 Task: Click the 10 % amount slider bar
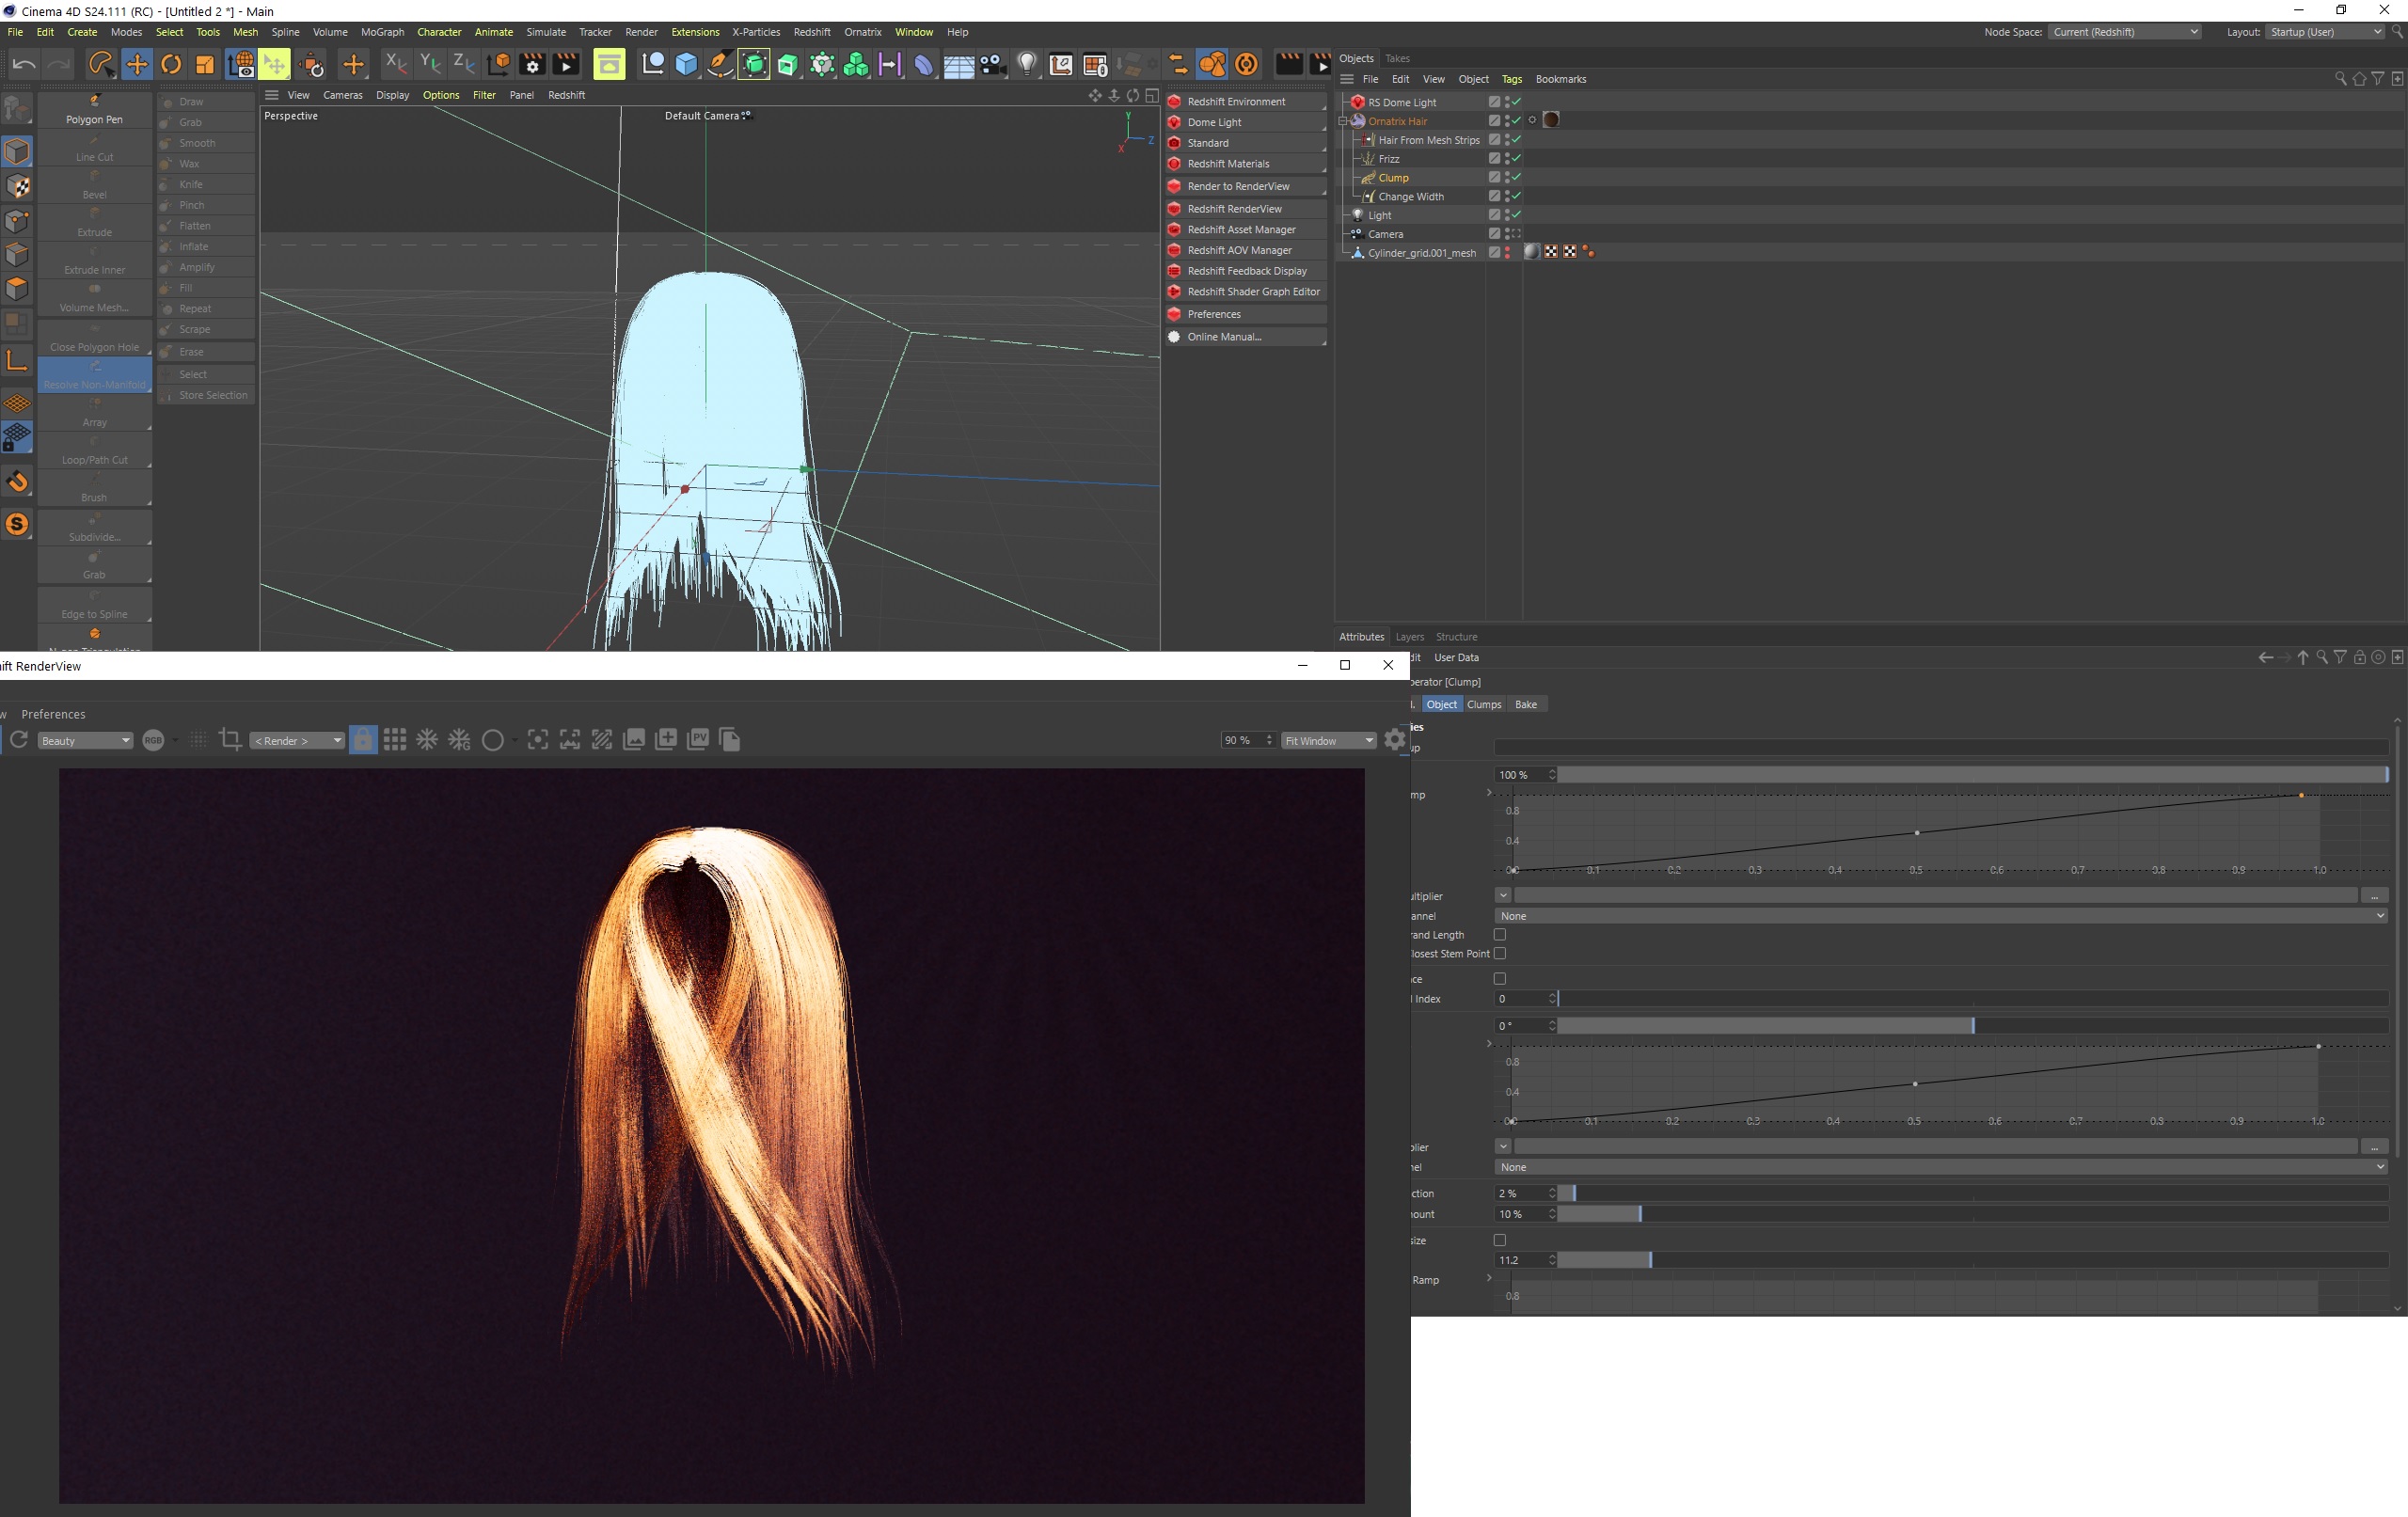[1600, 1214]
